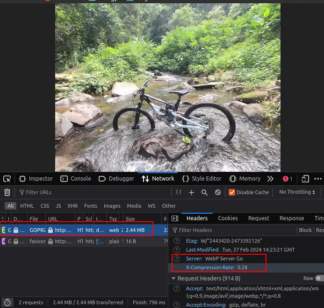Filter requests by HTML
This screenshot has height=308, width=324.
(27, 206)
